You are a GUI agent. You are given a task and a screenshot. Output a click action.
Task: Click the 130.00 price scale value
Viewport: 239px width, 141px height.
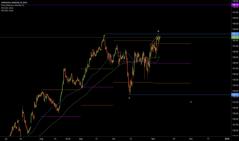(x=235, y=108)
